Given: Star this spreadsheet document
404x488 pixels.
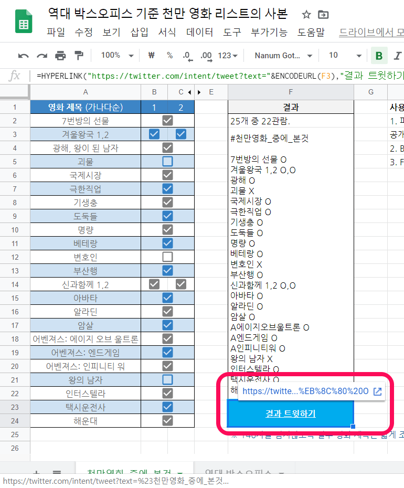Looking at the screenshot, I should [306, 15].
